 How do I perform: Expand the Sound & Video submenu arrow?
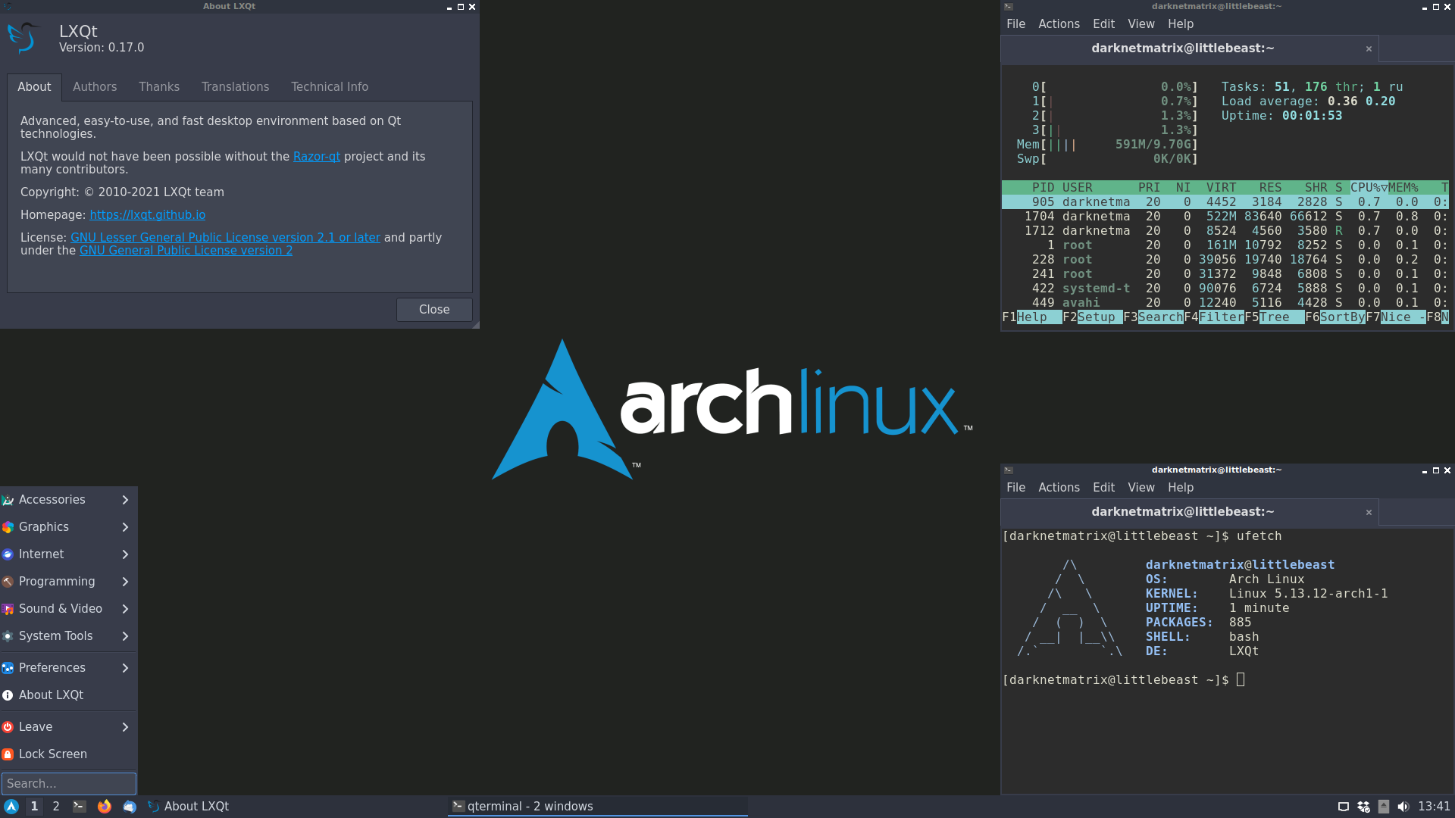126,609
